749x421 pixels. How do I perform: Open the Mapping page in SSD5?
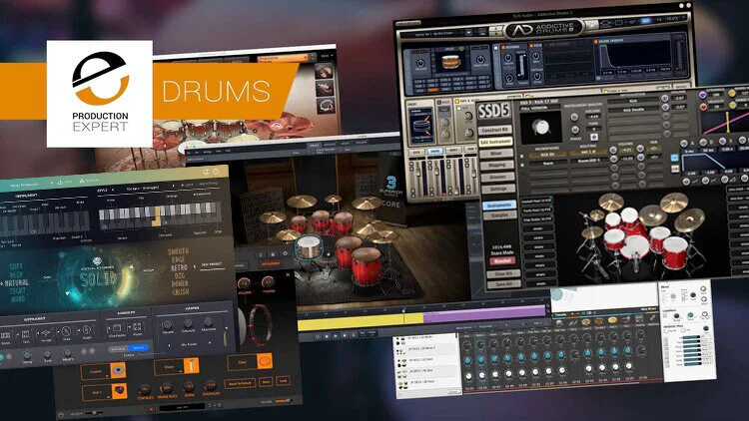click(x=496, y=166)
